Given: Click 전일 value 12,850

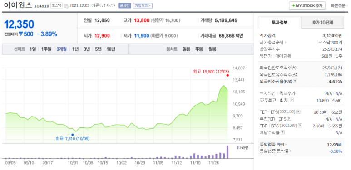Looking at the screenshot, I should (x=102, y=20).
